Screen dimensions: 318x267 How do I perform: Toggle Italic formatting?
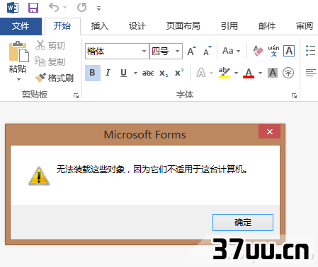(108, 73)
